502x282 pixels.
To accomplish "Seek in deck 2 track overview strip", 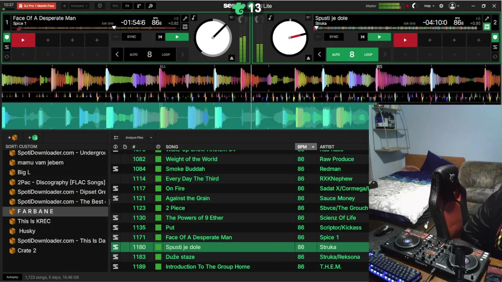I will [398, 28].
